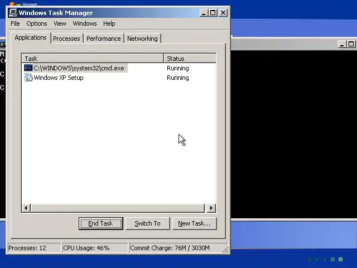Viewport: 357px width, 268px height.
Task: Sort by the Status column header
Action: tap(190, 59)
